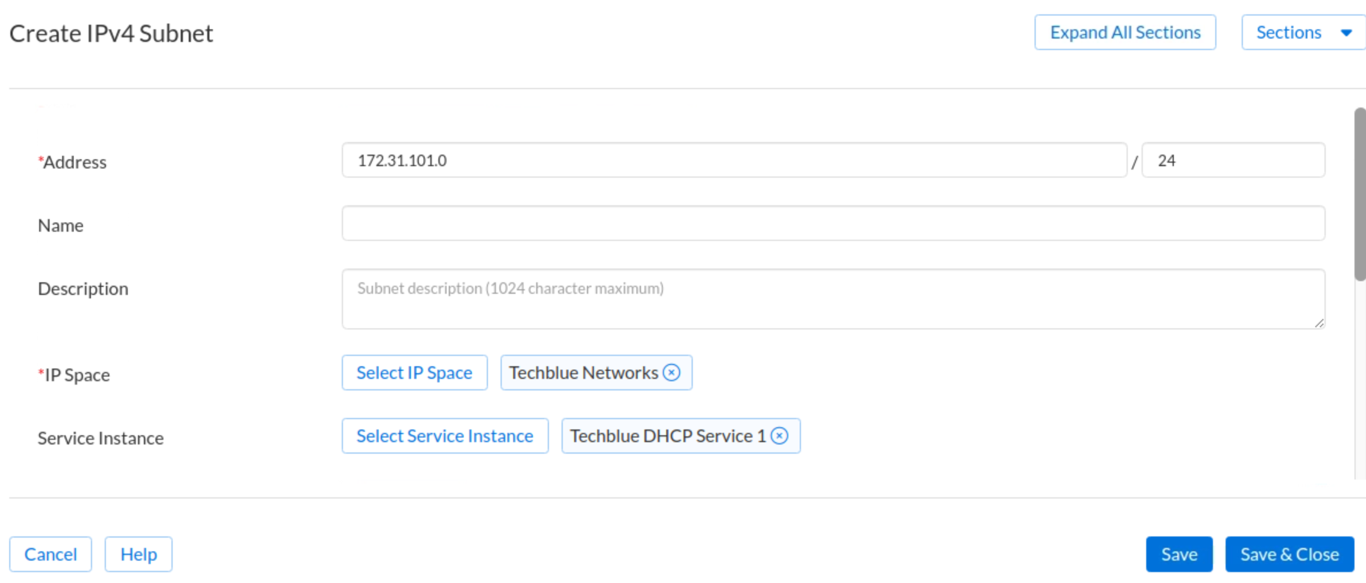Screen dimensions: 1366x583
Task: Click the vertical scrollbar of the form
Action: [1359, 195]
